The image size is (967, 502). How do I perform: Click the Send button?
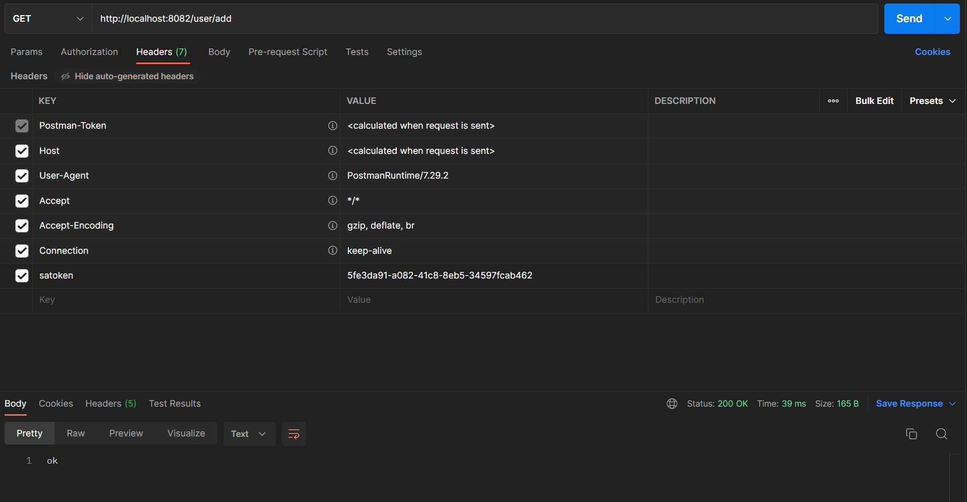909,19
